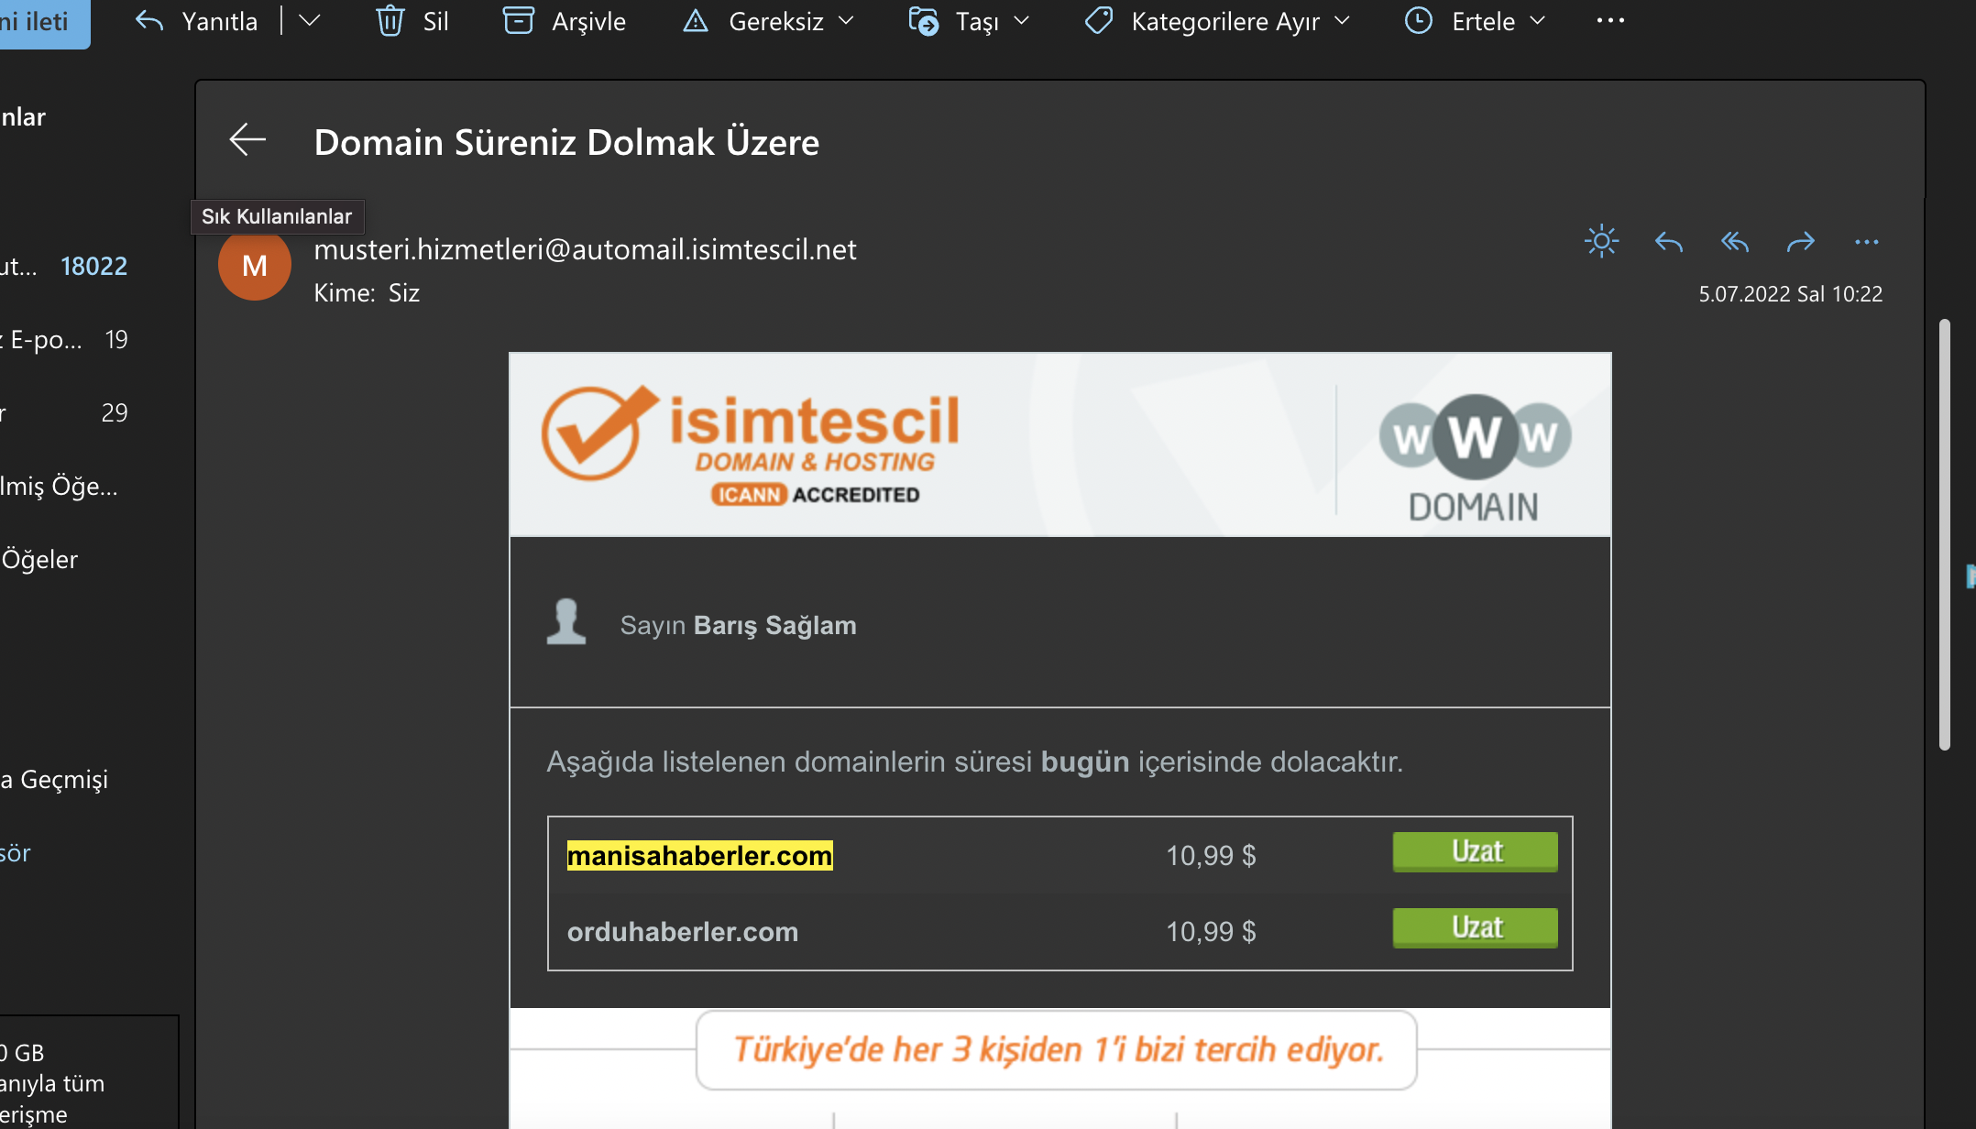Open the sidebar folder ending in 'lmiş Öğe...'
Viewport: 1976px width, 1129px height.
pos(60,486)
